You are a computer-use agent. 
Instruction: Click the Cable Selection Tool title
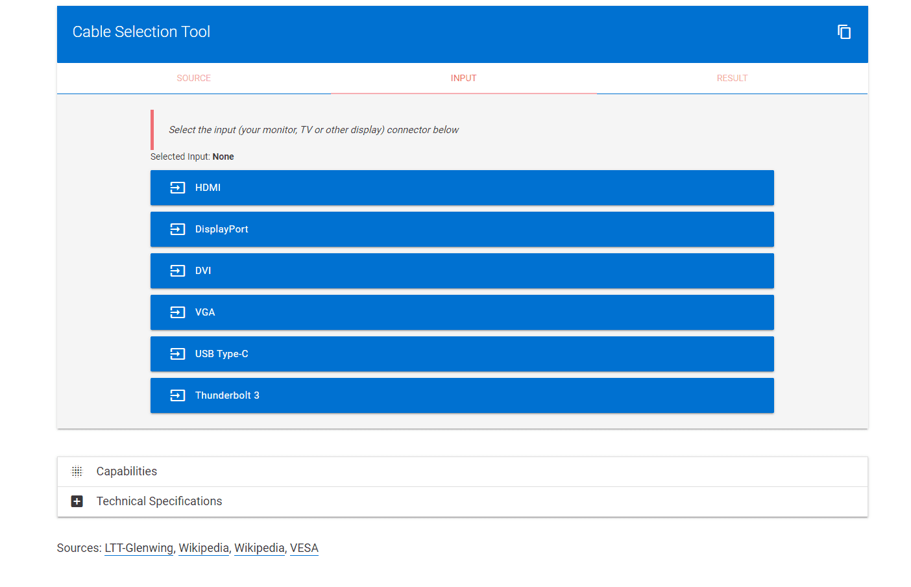tap(141, 32)
